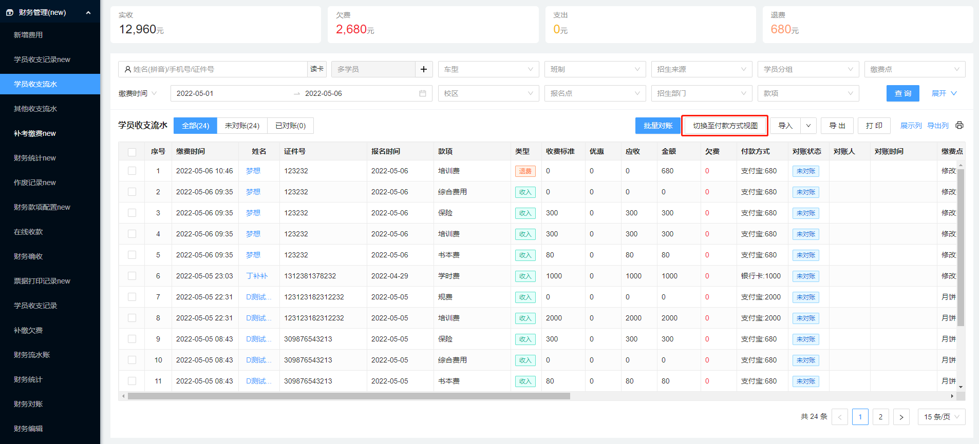Click the horizontal scrollbar right arrow

pyautogui.click(x=952, y=396)
